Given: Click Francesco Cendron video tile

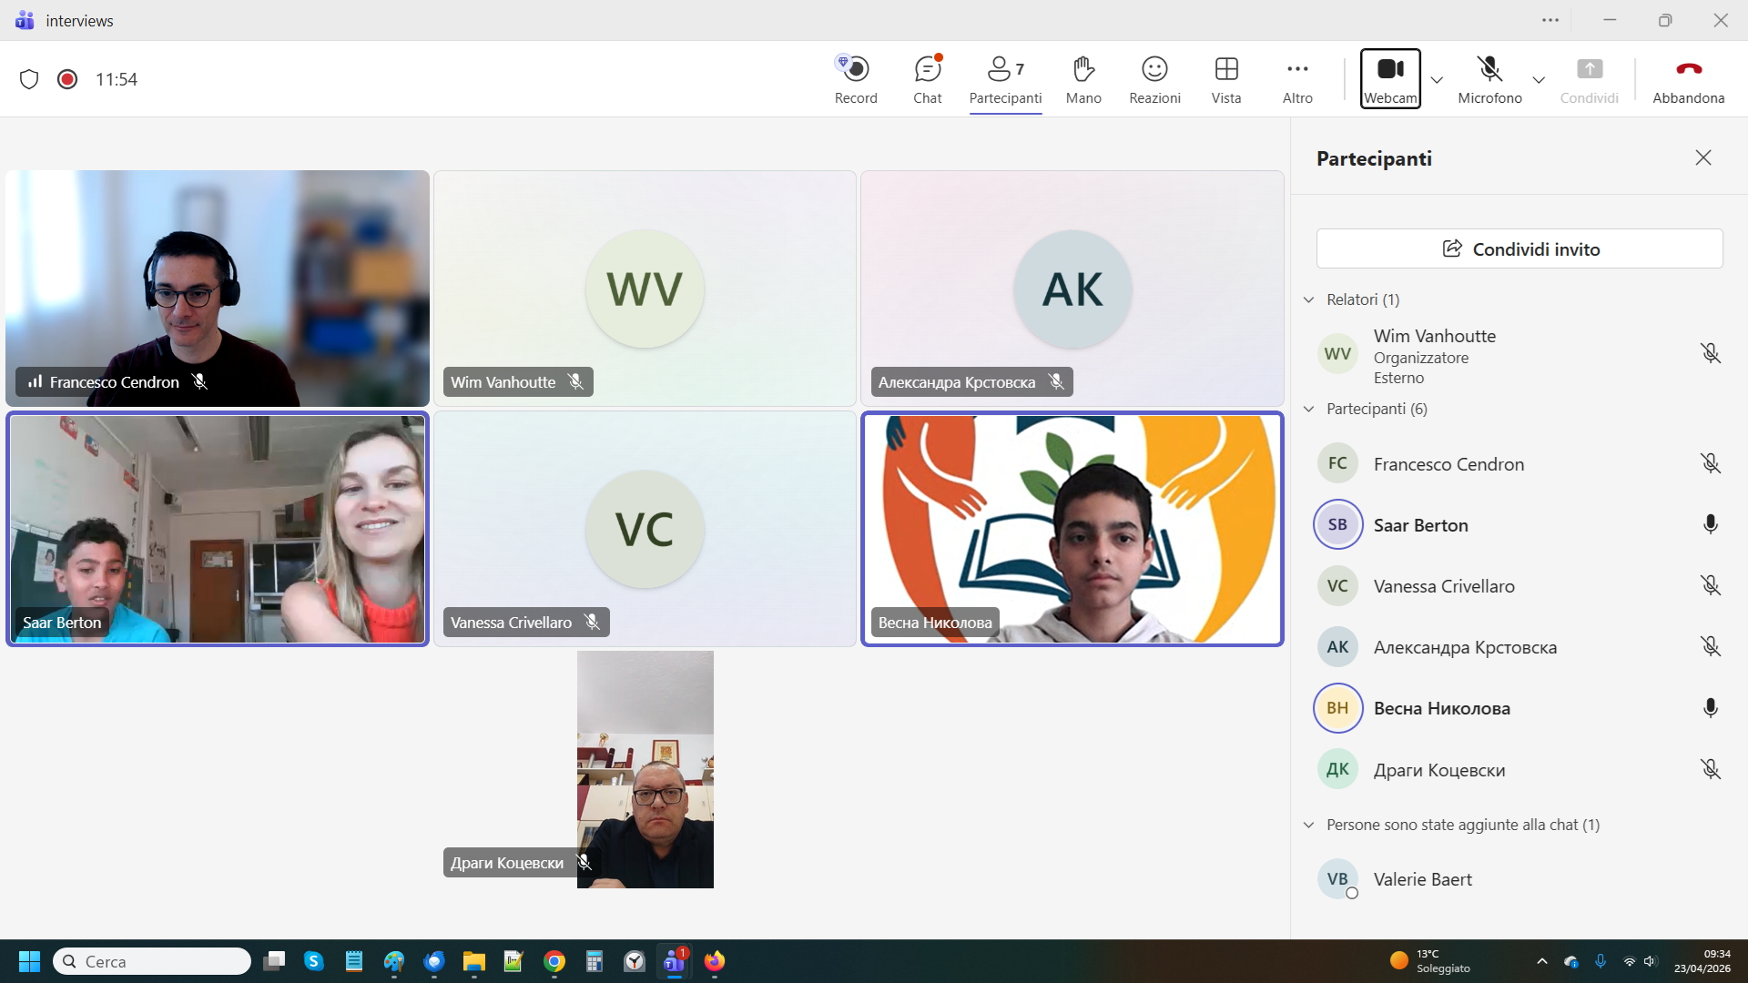Looking at the screenshot, I should tap(218, 289).
